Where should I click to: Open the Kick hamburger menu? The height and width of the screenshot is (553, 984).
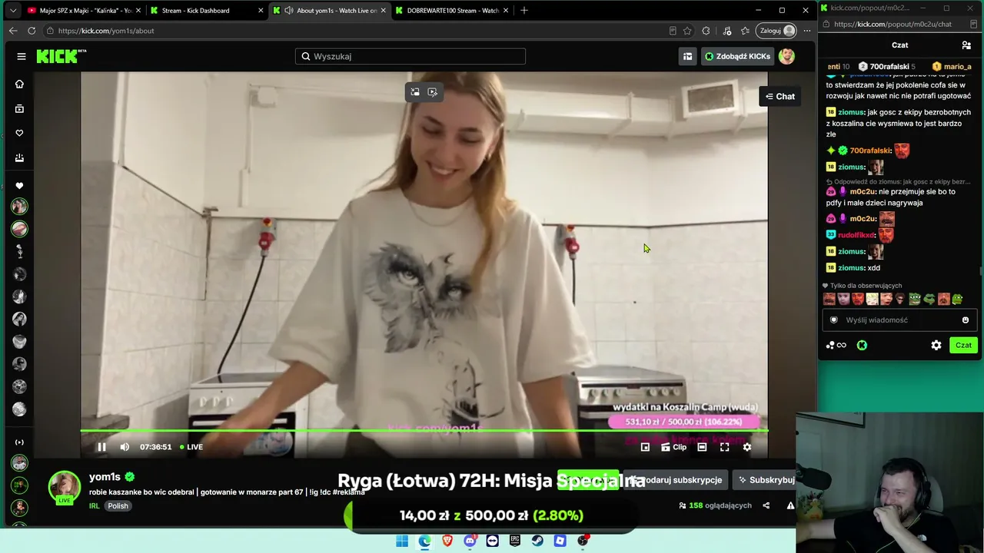[22, 56]
